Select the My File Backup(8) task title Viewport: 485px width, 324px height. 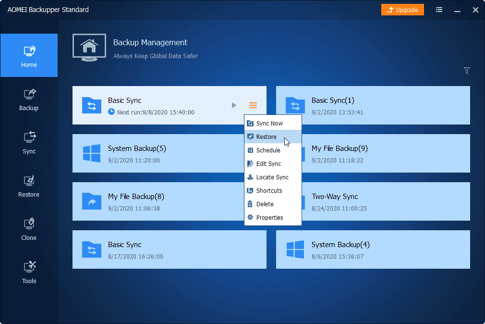(136, 197)
